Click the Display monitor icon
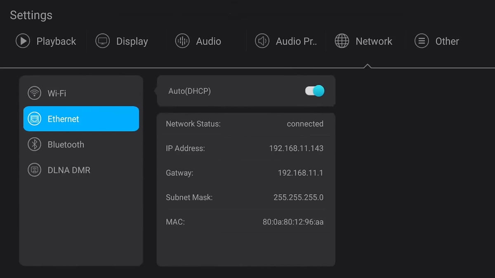495x278 pixels. pyautogui.click(x=102, y=41)
